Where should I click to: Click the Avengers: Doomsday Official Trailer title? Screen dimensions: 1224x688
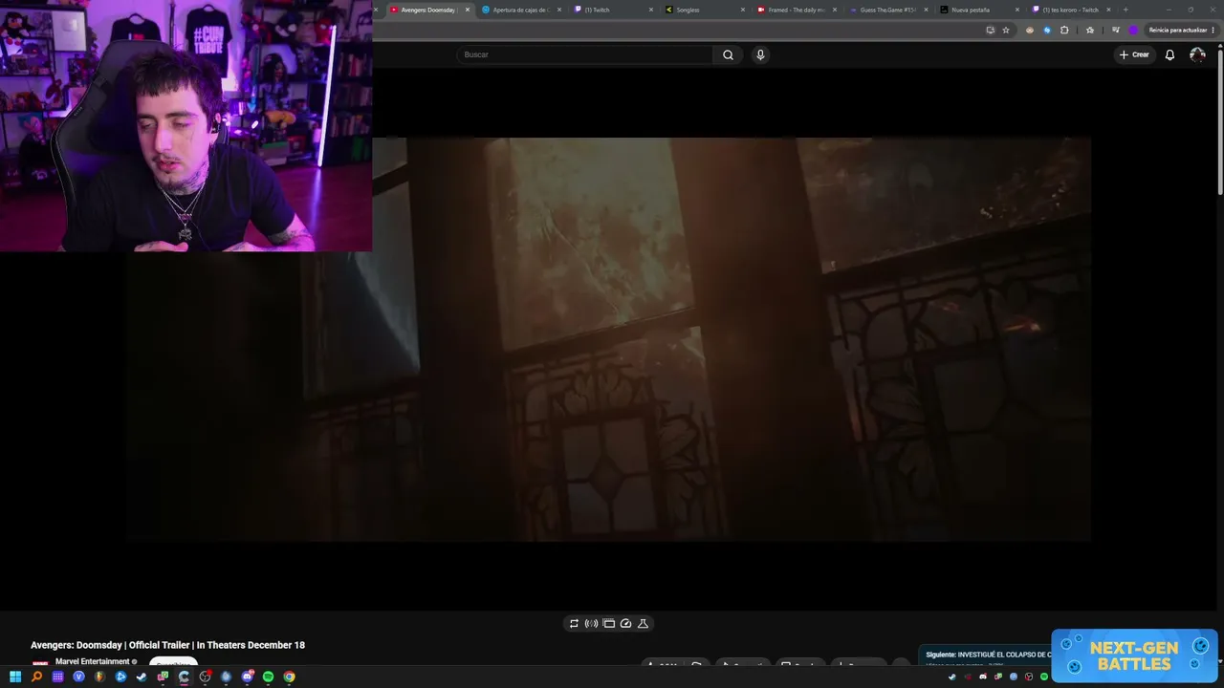(167, 645)
